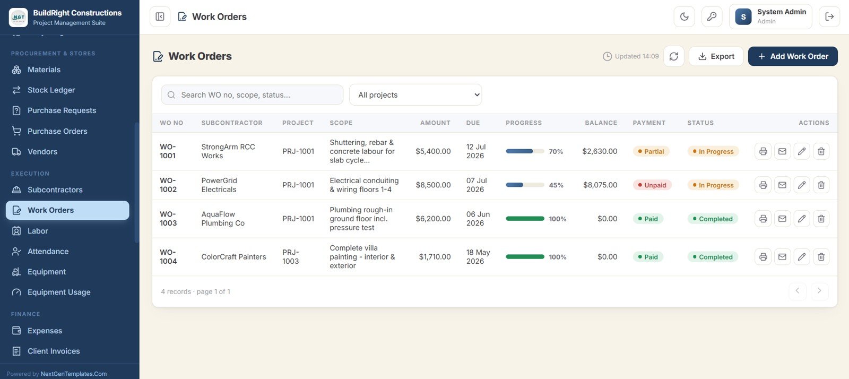The height and width of the screenshot is (379, 849).
Task: Click the DUE column header
Action: tap(473, 123)
